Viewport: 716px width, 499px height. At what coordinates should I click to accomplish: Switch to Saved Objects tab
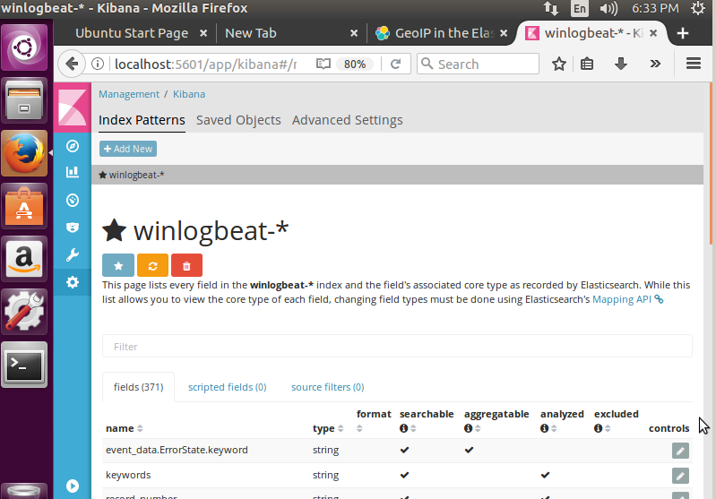238,120
